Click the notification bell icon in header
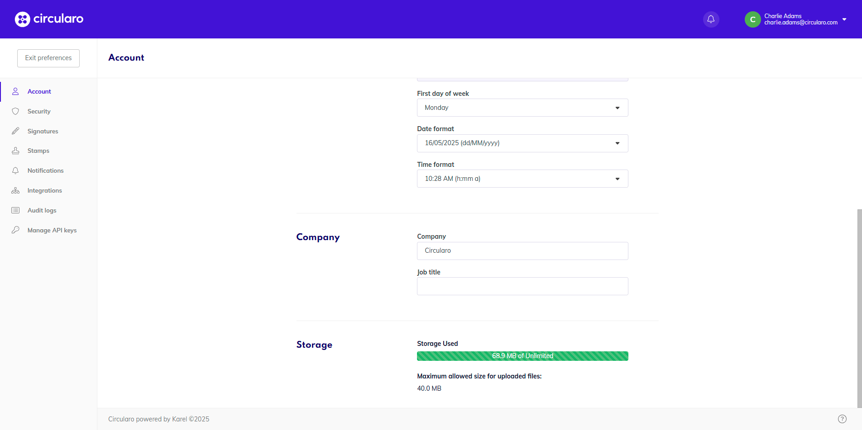862x430 pixels. [711, 19]
